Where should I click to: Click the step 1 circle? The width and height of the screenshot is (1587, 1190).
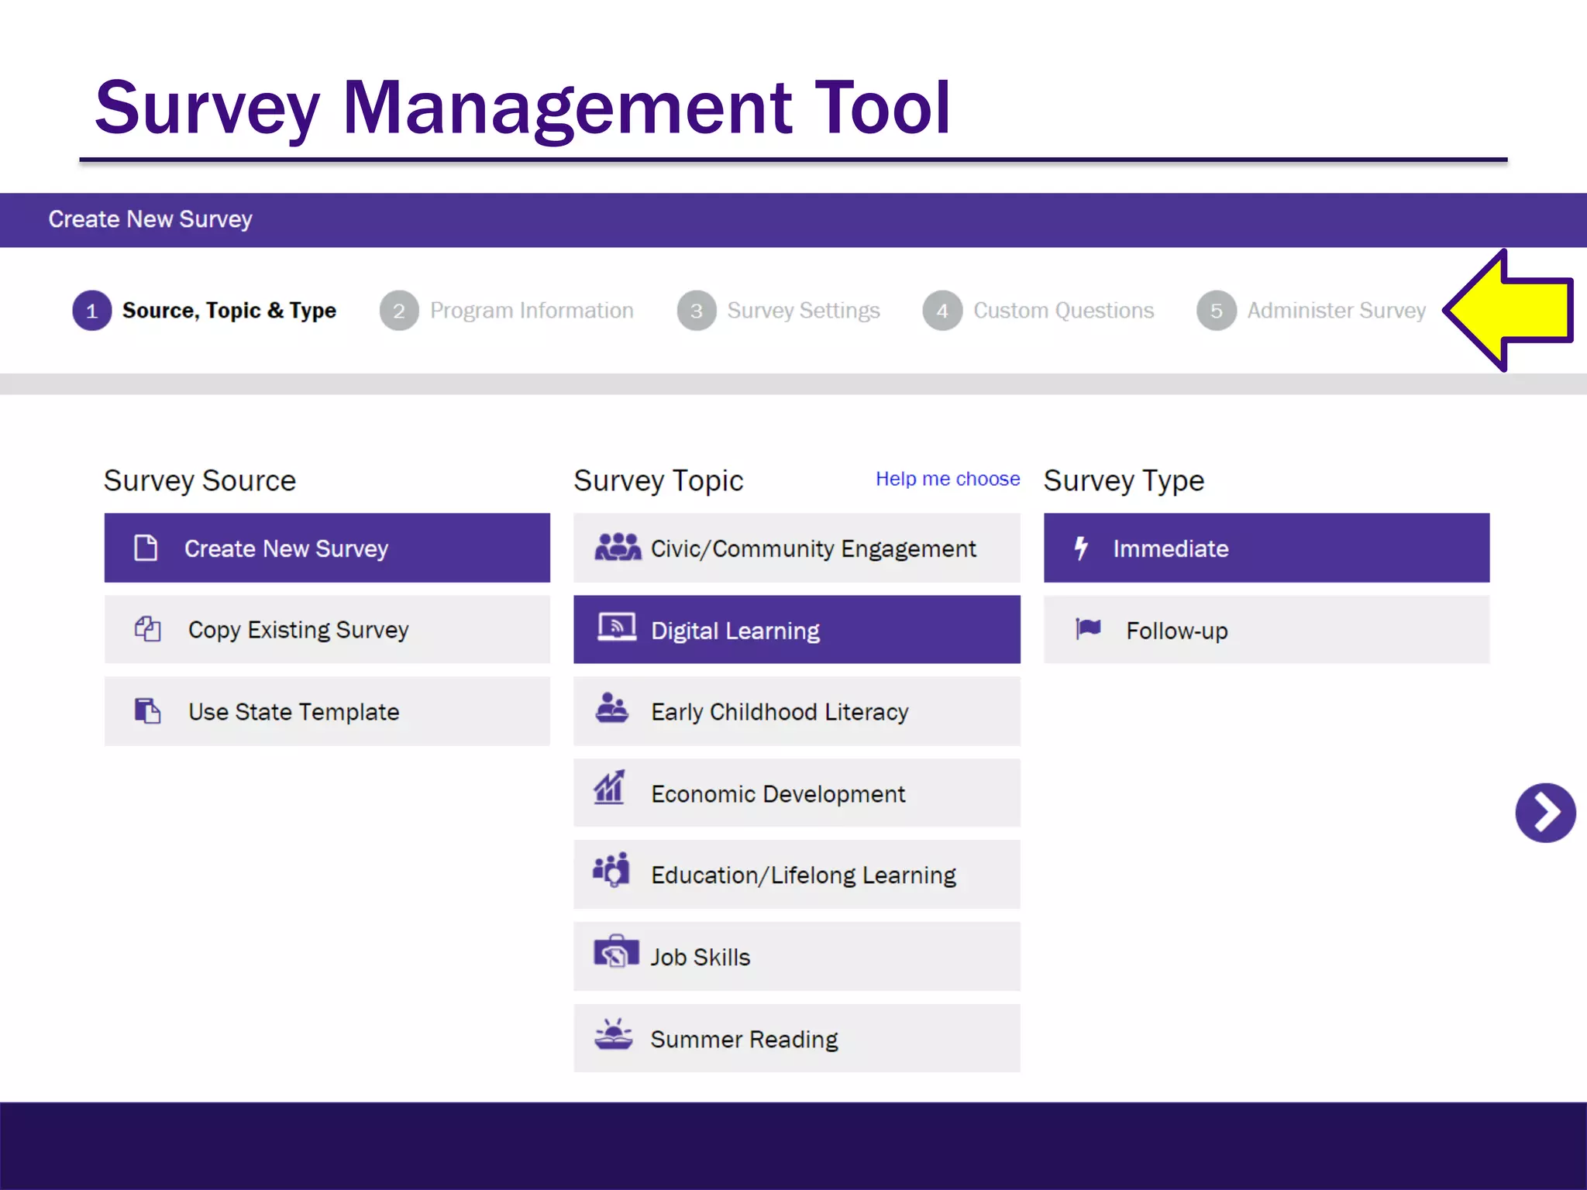tap(92, 311)
